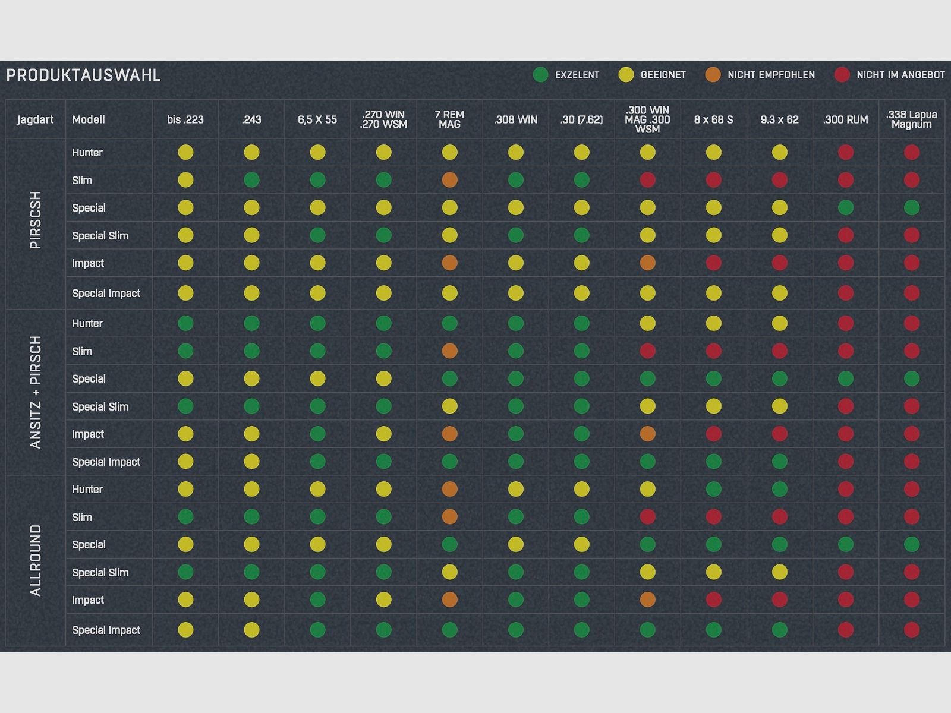The image size is (951, 713).
Task: Click orange dot for Allround Impact .300 WIN MAG
Action: click(647, 600)
